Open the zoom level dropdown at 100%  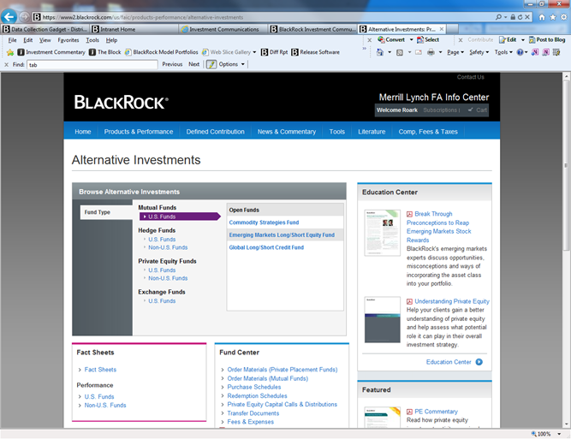pyautogui.click(x=559, y=434)
